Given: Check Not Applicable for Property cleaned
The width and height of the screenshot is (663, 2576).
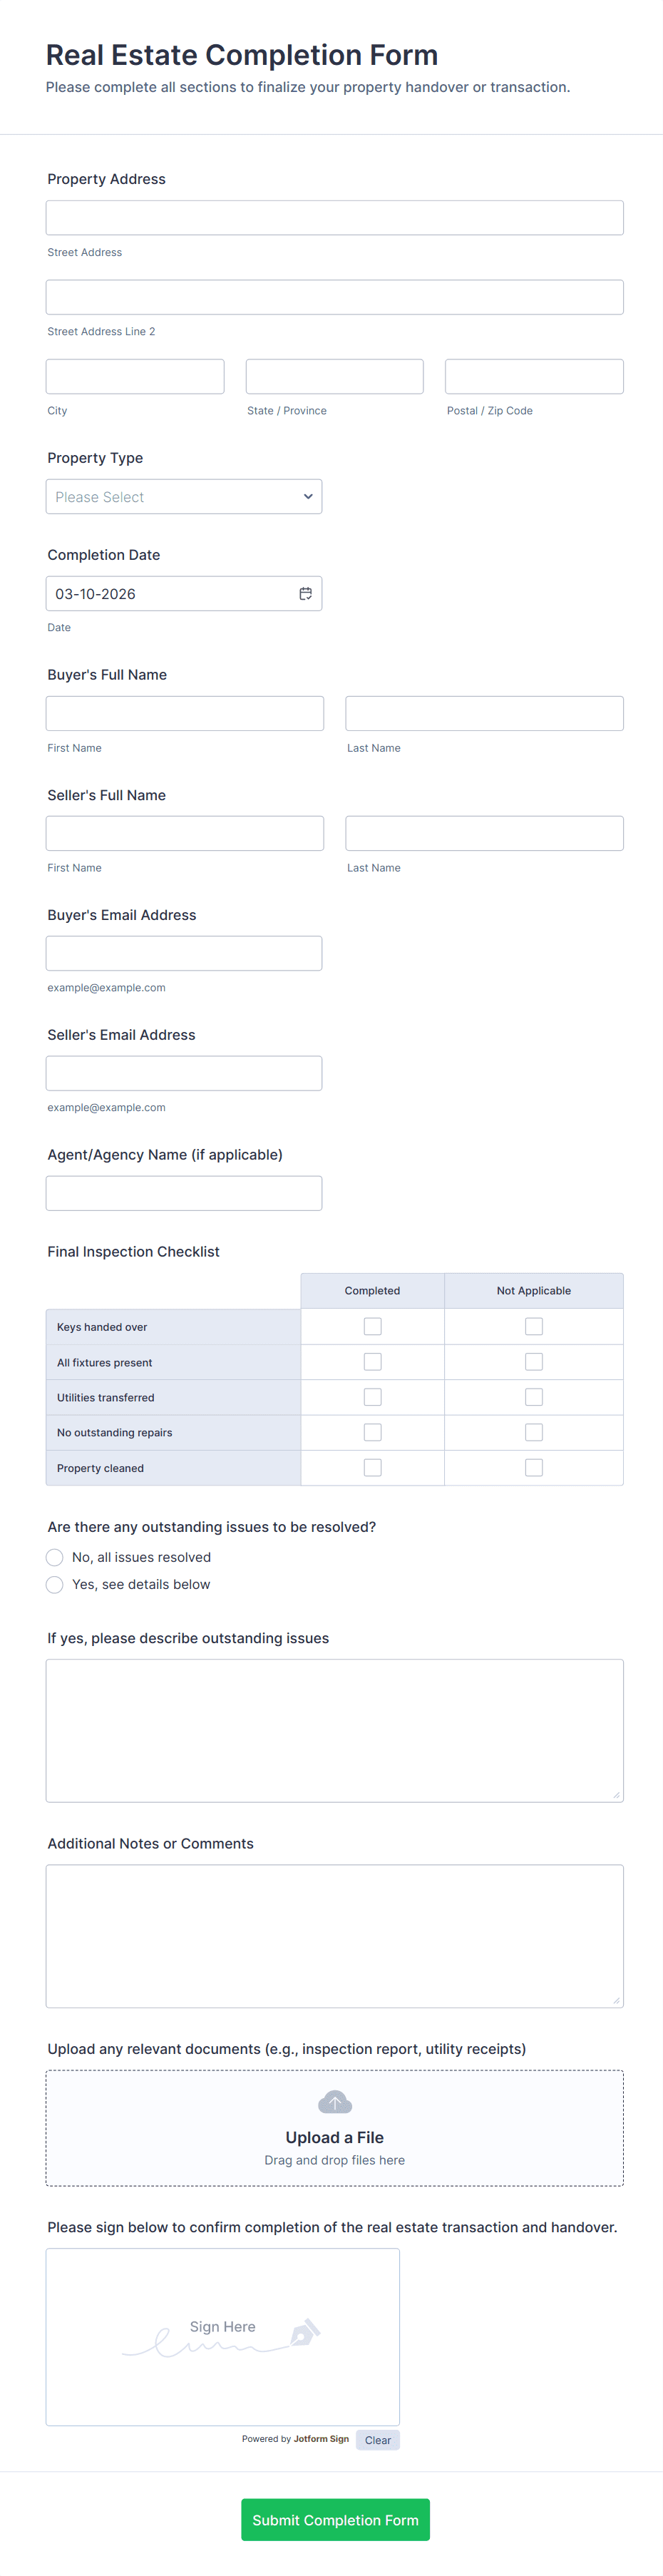Looking at the screenshot, I should 534,1467.
